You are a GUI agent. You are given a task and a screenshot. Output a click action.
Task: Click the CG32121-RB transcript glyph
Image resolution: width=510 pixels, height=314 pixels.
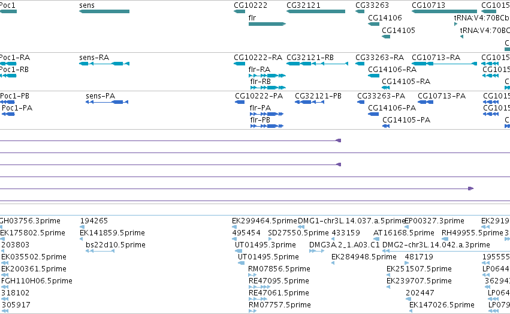point(317,64)
